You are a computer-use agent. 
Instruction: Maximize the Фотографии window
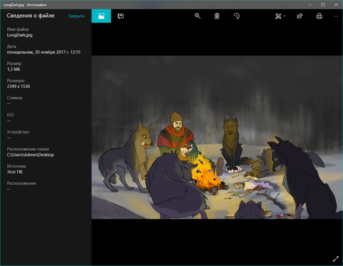(323, 4)
